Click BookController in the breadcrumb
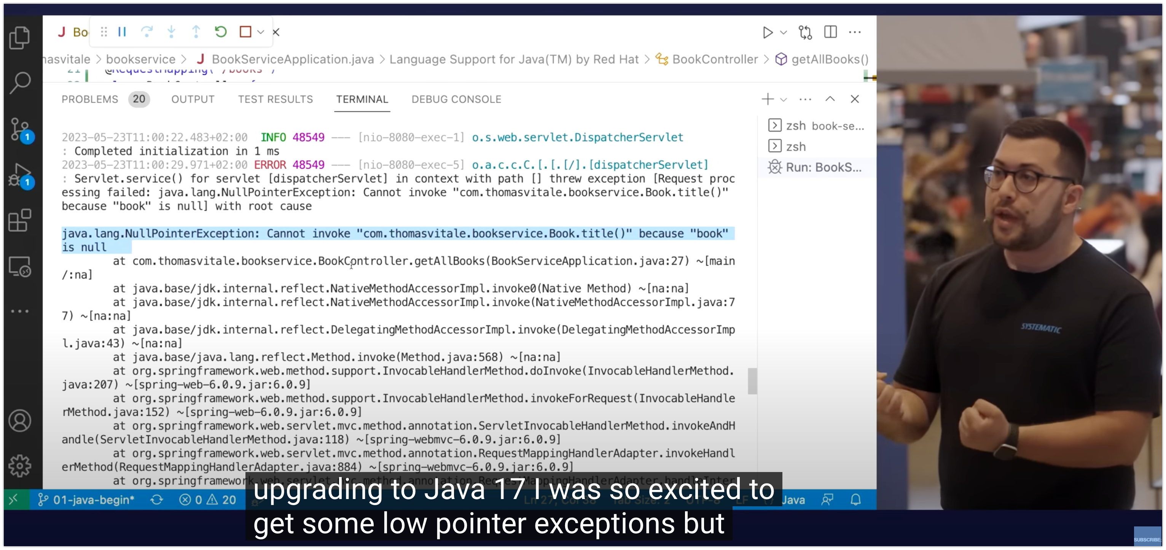The width and height of the screenshot is (1166, 550). pos(714,59)
